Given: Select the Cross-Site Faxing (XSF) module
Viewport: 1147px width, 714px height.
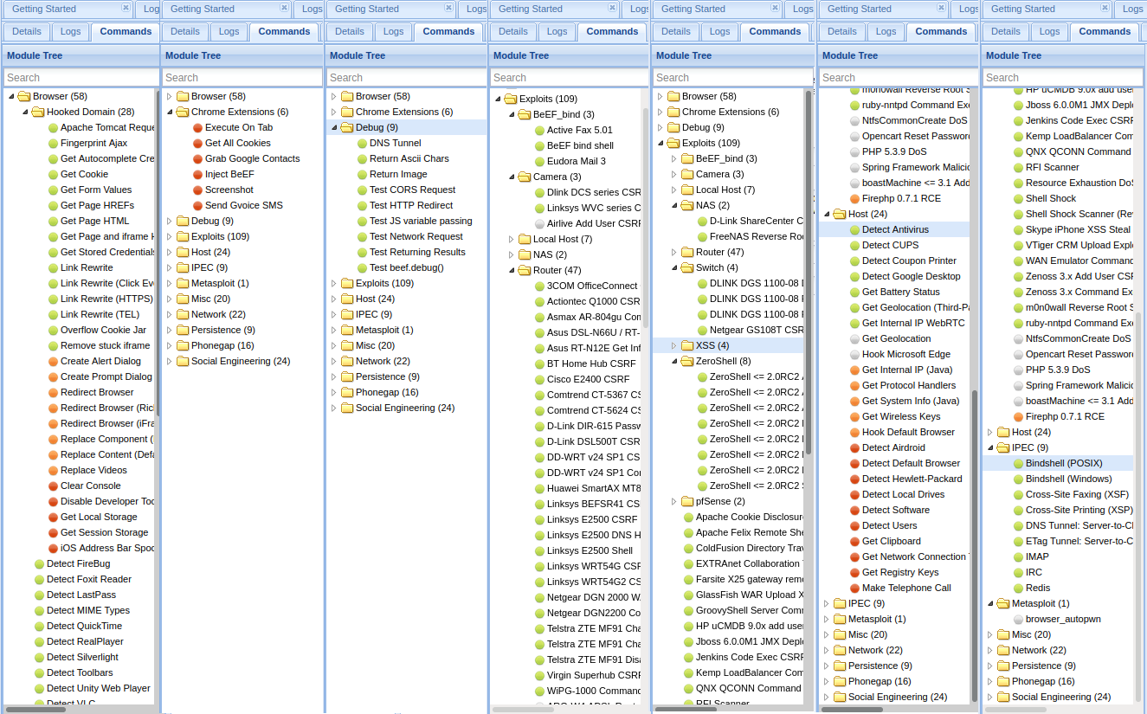Looking at the screenshot, I should [x=1077, y=494].
